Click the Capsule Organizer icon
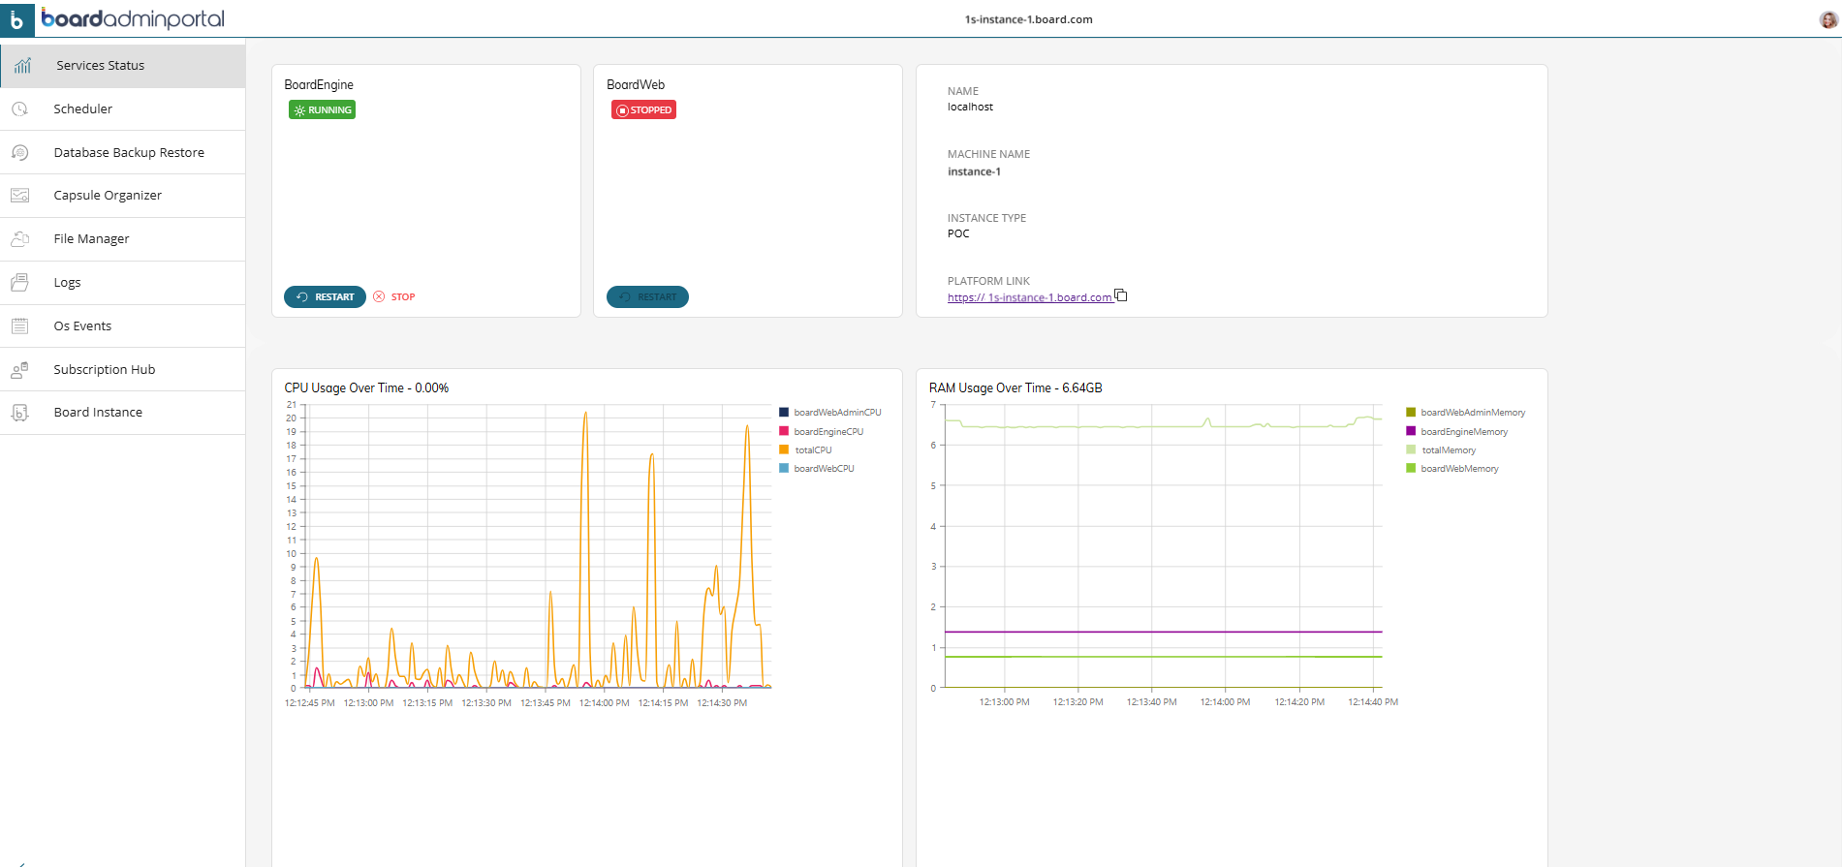The width and height of the screenshot is (1842, 867). tap(19, 195)
